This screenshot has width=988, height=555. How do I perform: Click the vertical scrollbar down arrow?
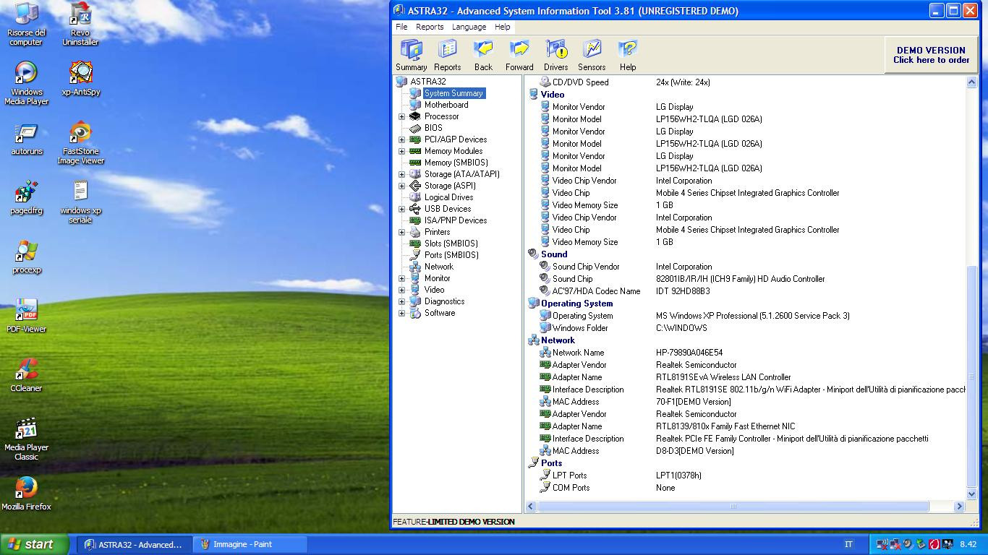(971, 494)
